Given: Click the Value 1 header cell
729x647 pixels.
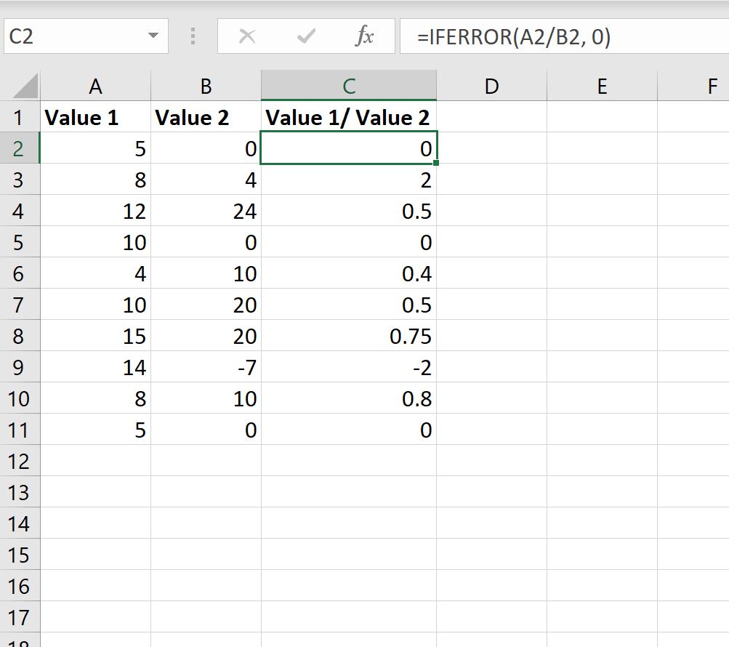Looking at the screenshot, I should tap(95, 117).
